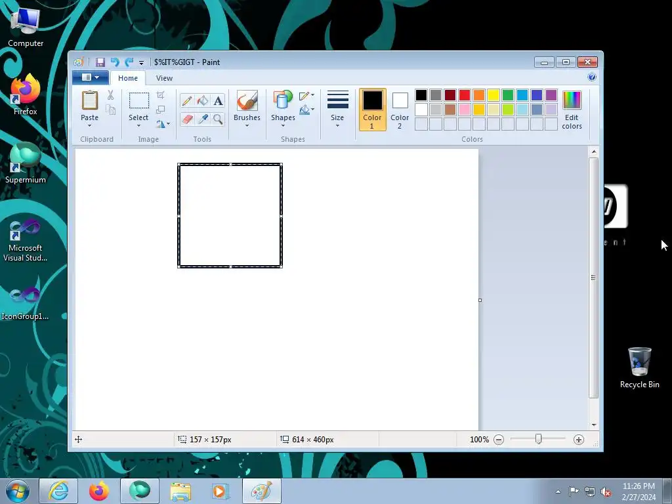The image size is (672, 504).
Task: Click the Resize icon in Image group
Action: [160, 110]
